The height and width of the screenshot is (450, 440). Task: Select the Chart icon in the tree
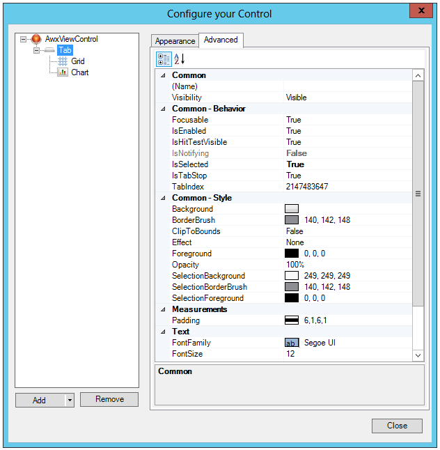(x=63, y=72)
